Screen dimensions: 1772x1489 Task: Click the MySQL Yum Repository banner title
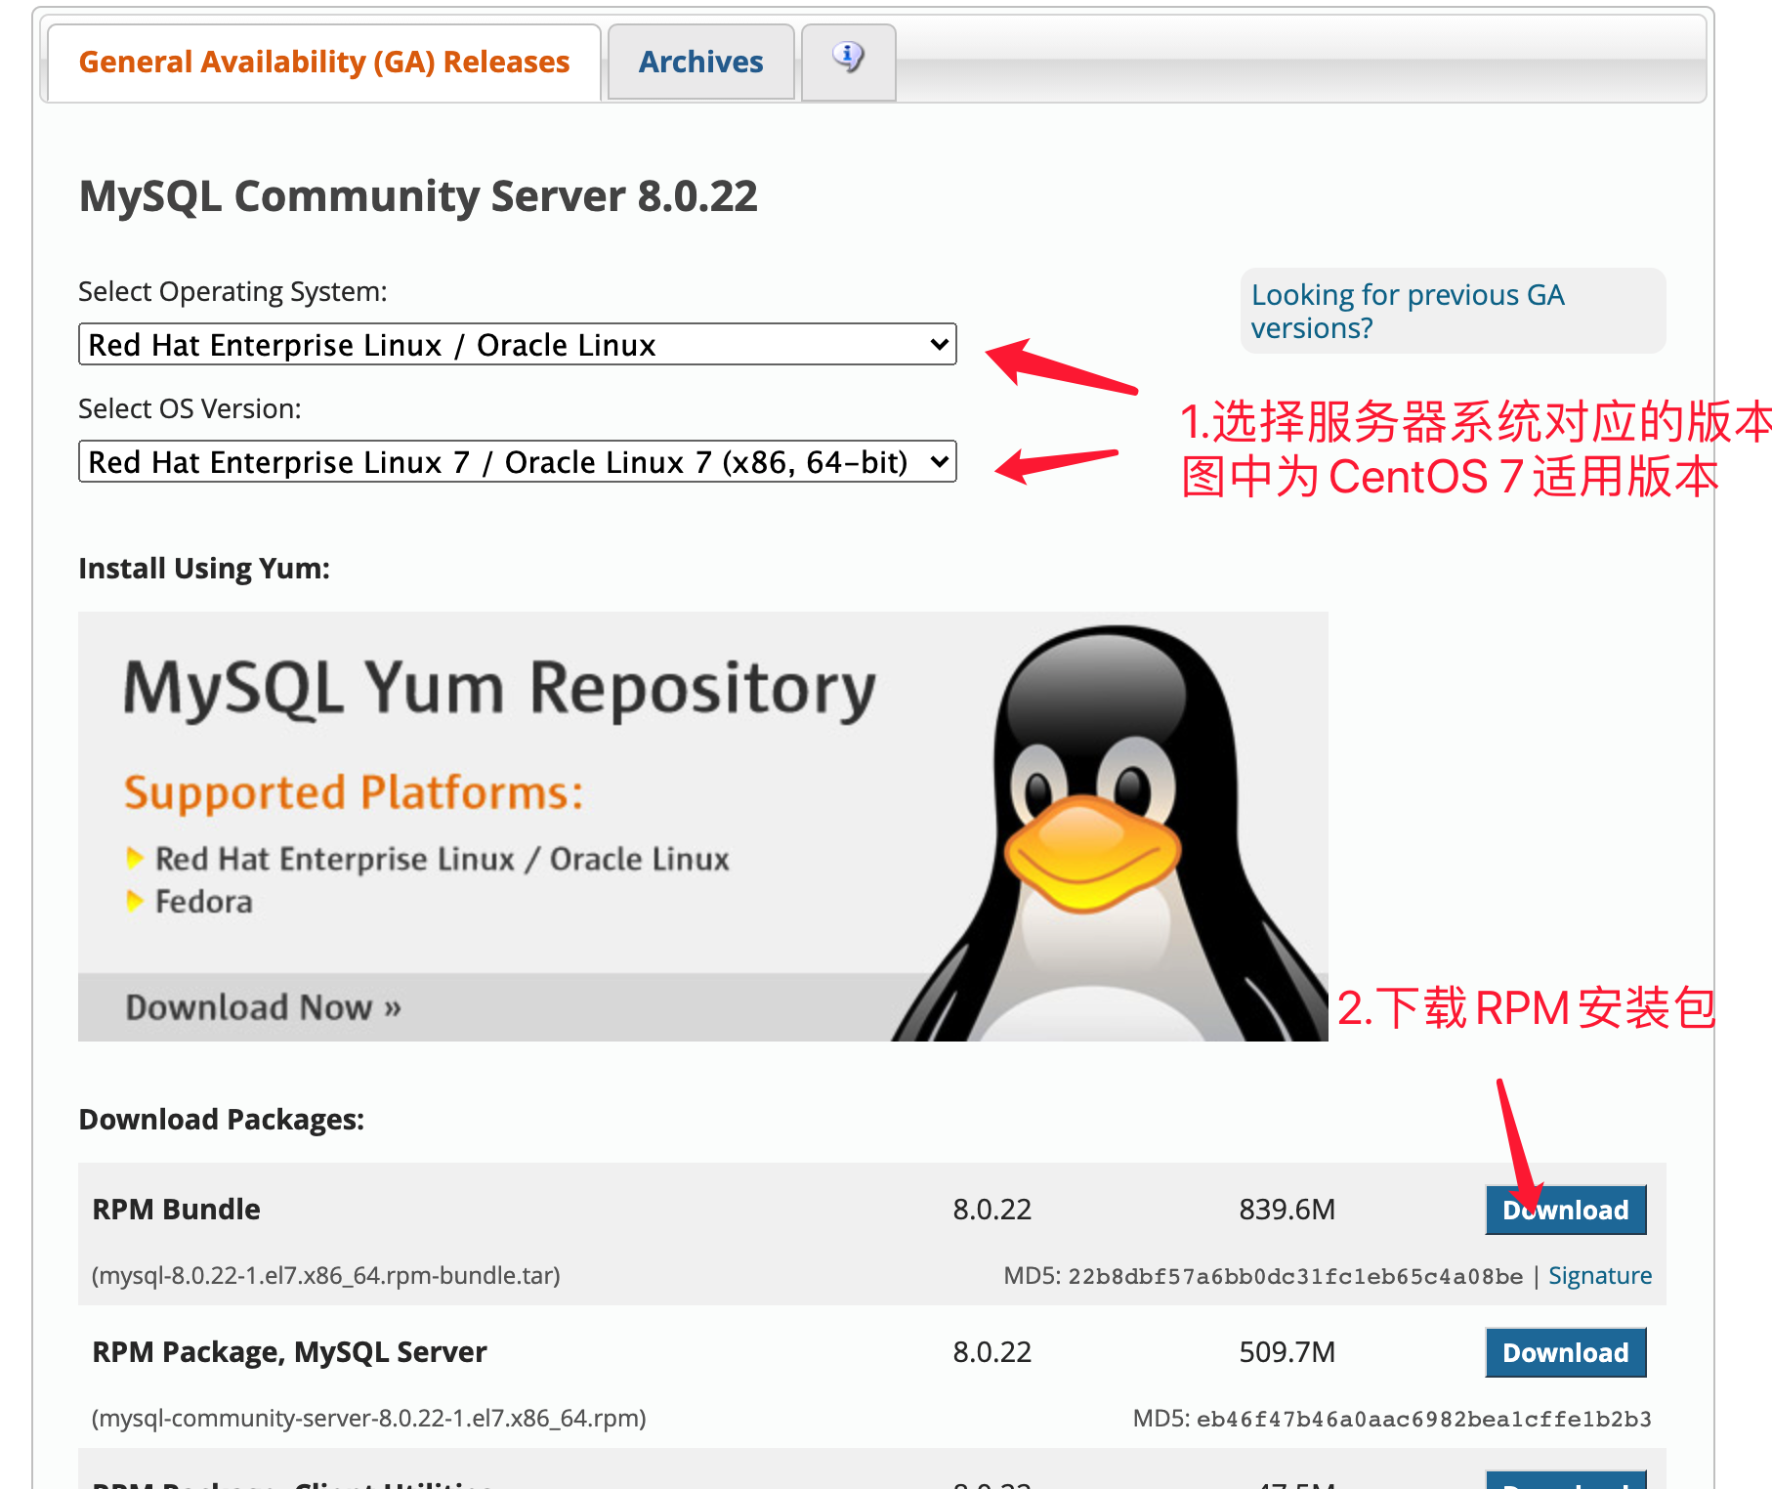[x=499, y=689]
